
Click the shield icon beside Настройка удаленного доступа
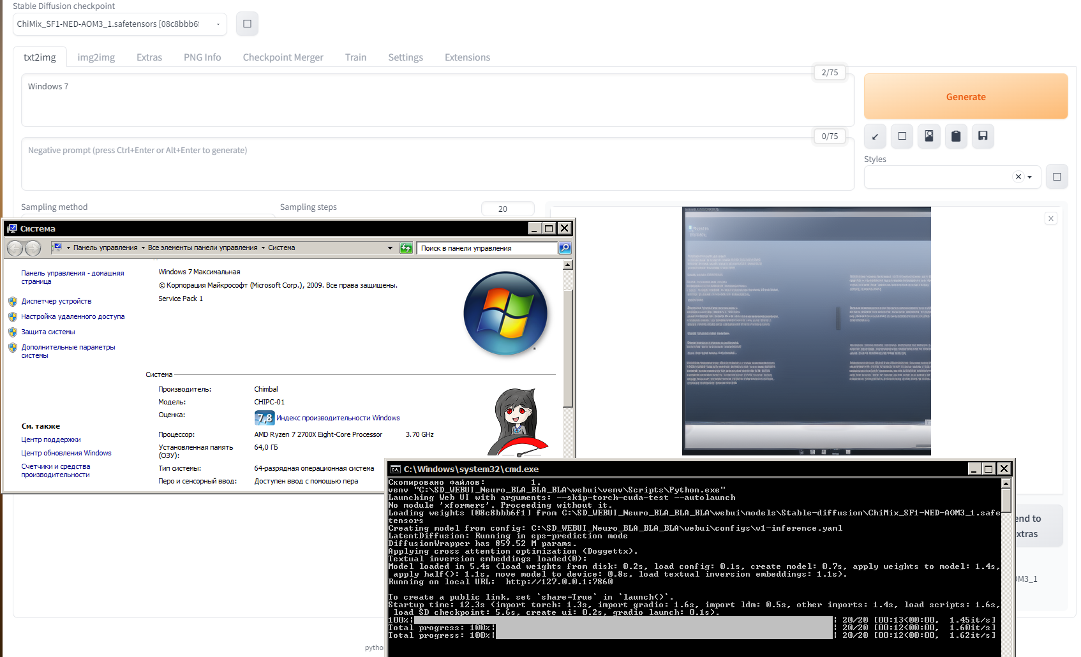click(13, 317)
